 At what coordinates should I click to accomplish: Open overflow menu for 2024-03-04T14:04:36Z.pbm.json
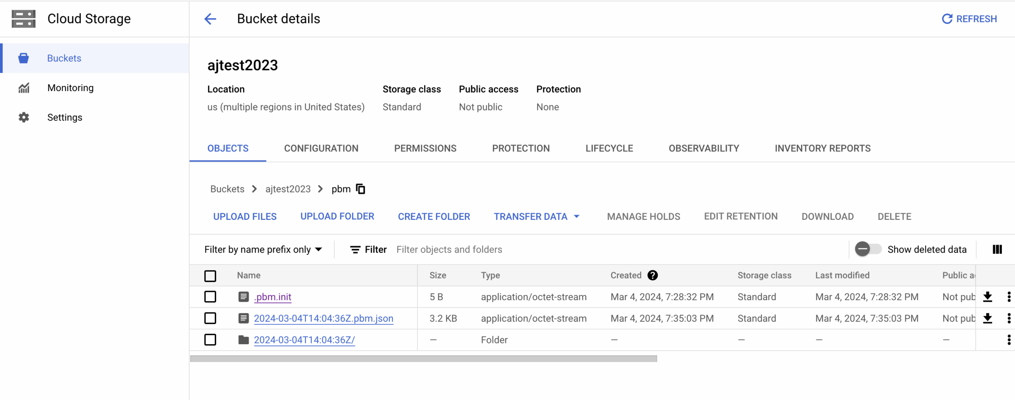(x=1009, y=318)
